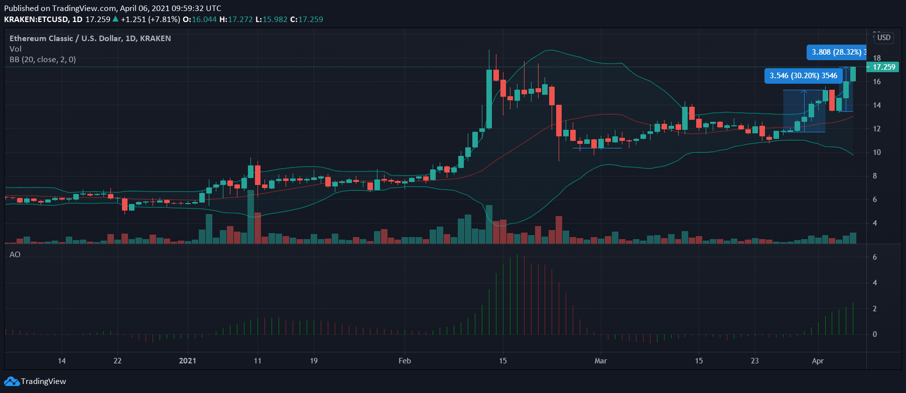Select the current price tag 17.259
Screen dimensions: 906x393
coord(883,67)
